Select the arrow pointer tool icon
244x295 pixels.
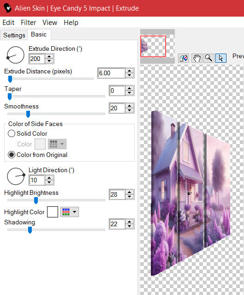[x=221, y=58]
